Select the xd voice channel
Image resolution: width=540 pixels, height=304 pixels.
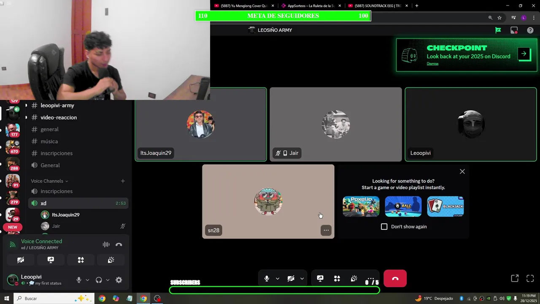[x=78, y=203]
